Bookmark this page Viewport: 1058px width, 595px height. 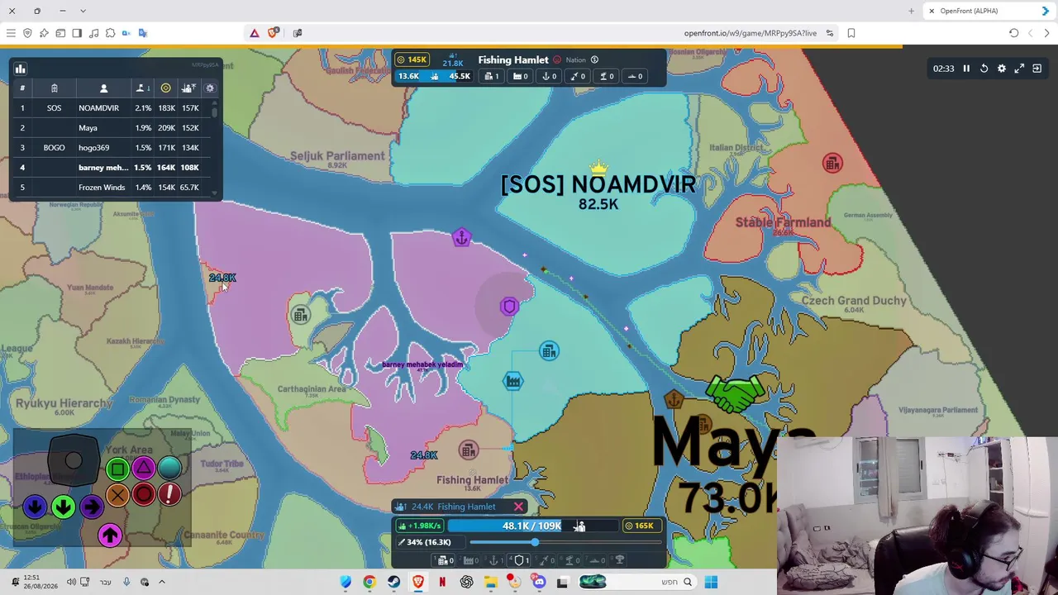(x=851, y=33)
